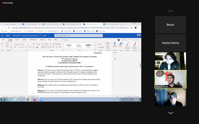This screenshot has width=199, height=124.
Task: Insert a bulleted list
Action: tap(43, 44)
